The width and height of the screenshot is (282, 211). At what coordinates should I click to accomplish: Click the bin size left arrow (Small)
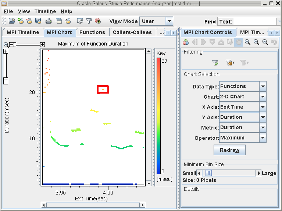pyautogui.click(x=199, y=173)
